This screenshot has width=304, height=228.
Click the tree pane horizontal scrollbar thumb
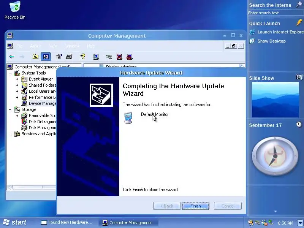point(34,187)
